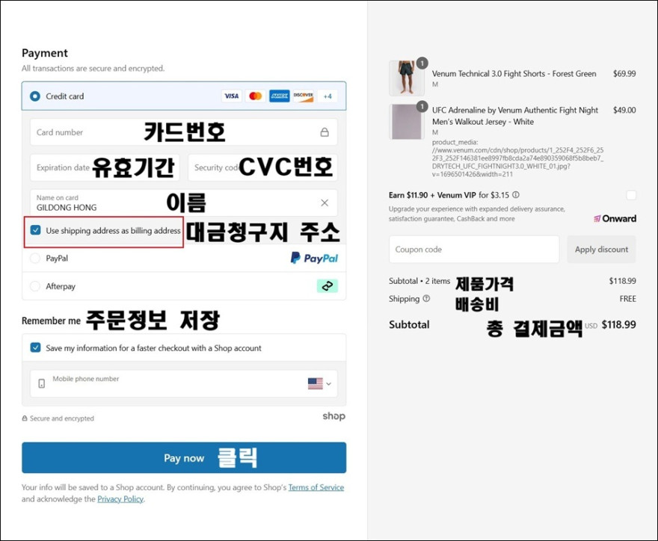This screenshot has width=658, height=541.
Task: Focus the Expiration date field
Action: [x=105, y=167]
